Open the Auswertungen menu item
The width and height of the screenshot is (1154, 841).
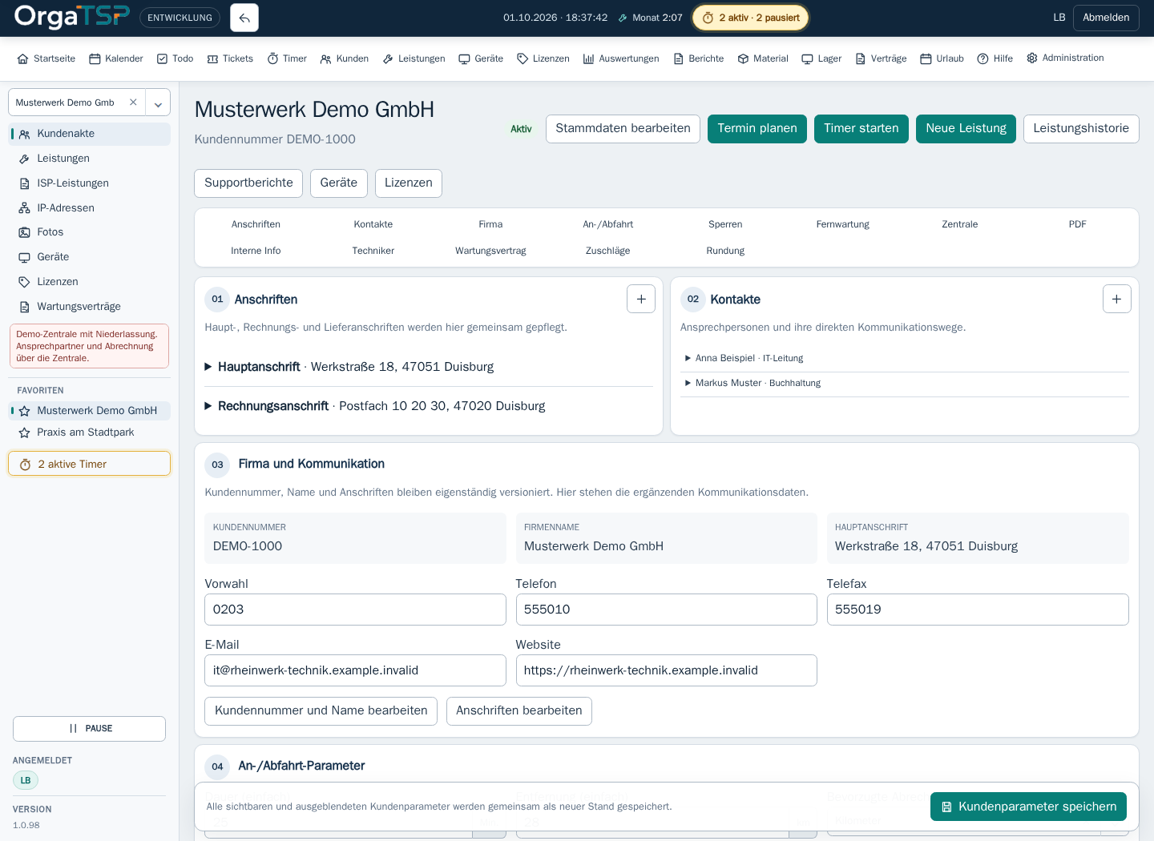point(621,58)
